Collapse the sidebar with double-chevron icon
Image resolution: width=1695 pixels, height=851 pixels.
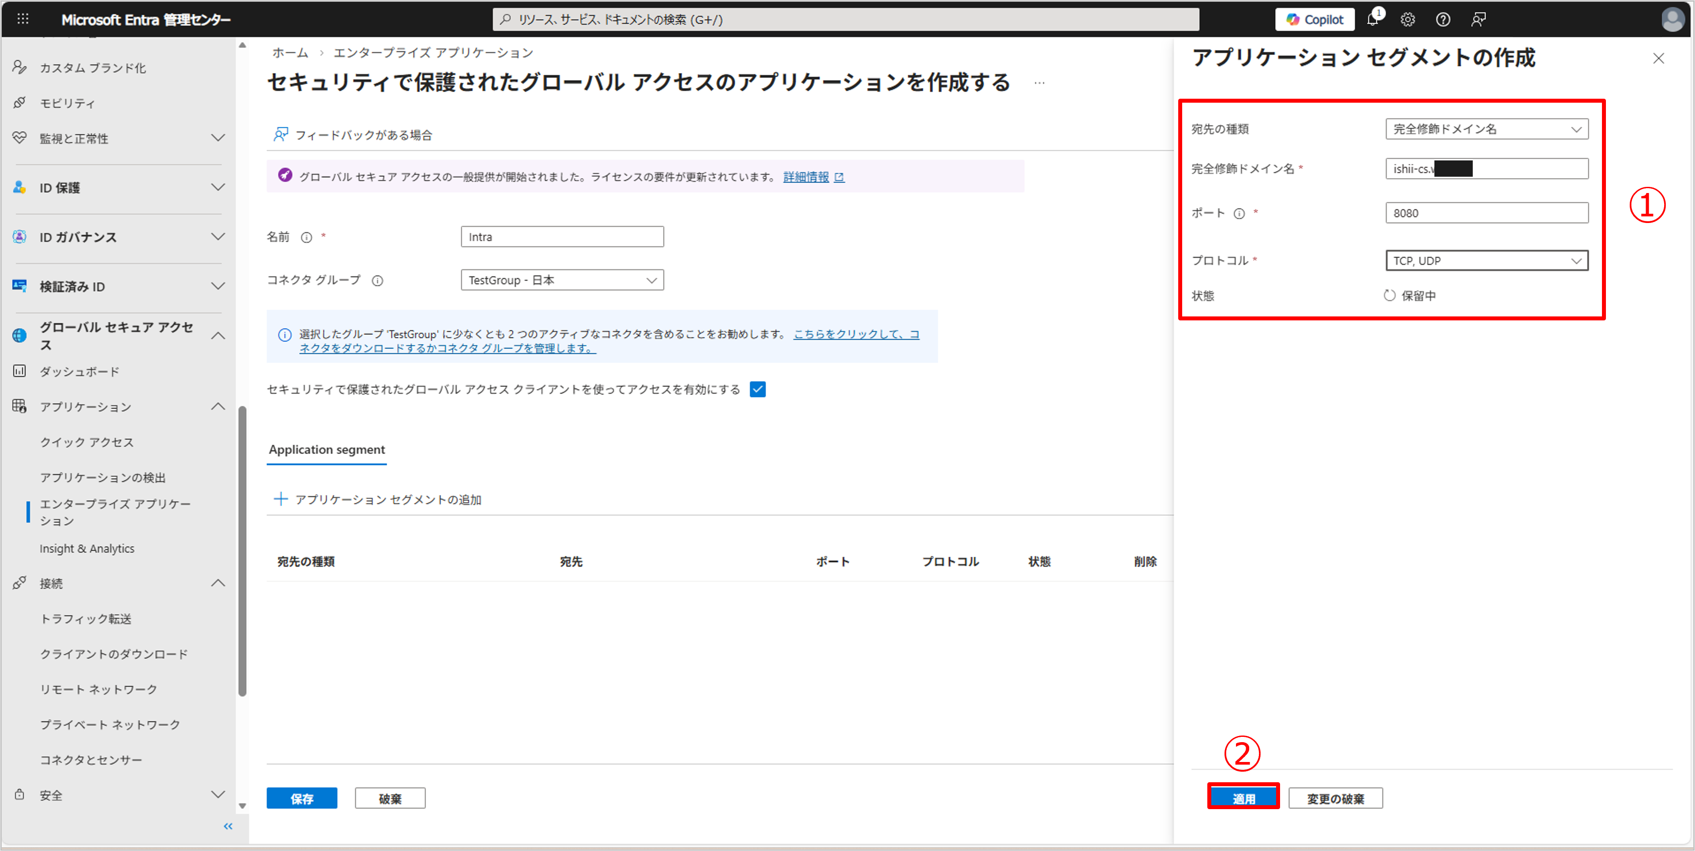[228, 826]
